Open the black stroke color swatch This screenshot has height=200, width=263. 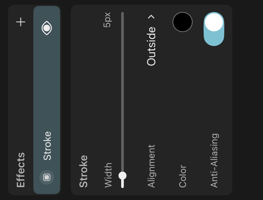[x=183, y=22]
